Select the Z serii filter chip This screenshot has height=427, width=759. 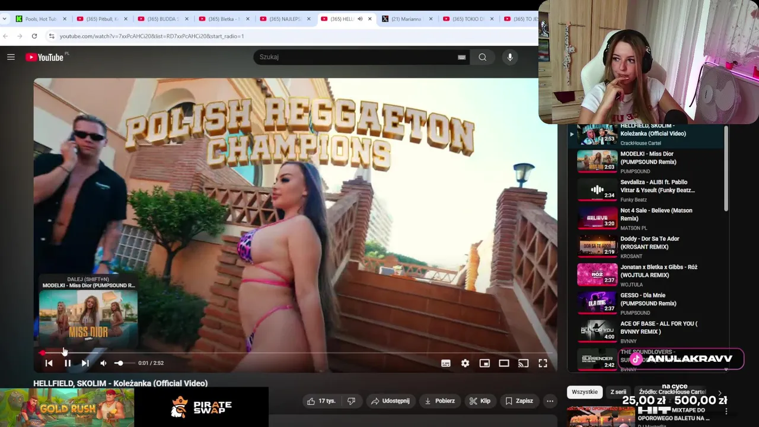(618, 392)
